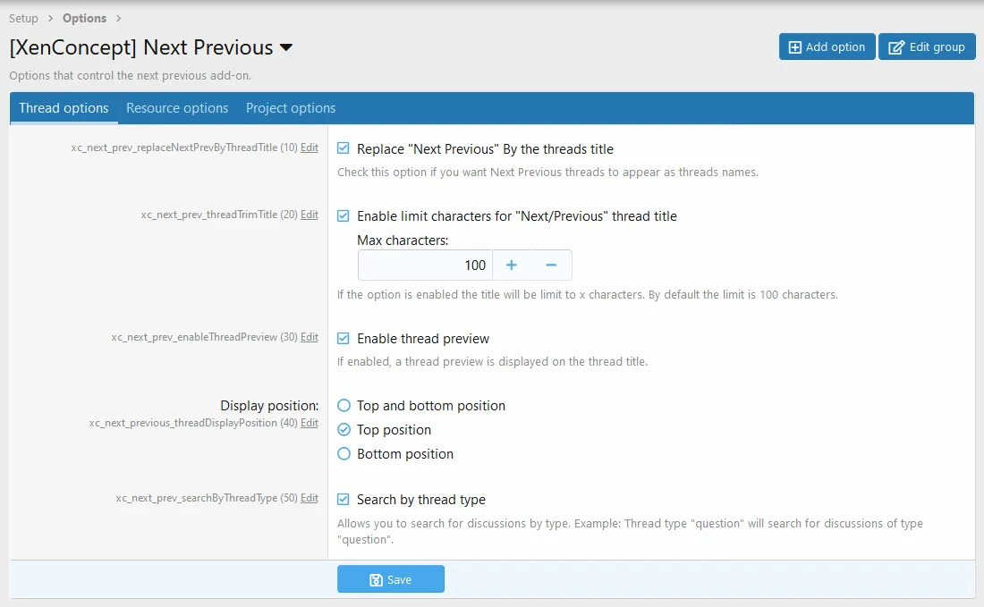
Task: Select the Bottom position radio button
Action: 344,453
